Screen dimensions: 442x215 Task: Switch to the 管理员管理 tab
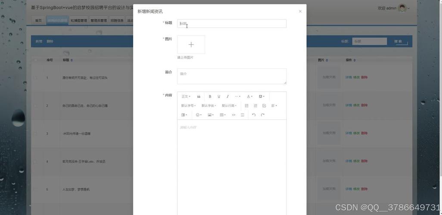tap(99, 21)
